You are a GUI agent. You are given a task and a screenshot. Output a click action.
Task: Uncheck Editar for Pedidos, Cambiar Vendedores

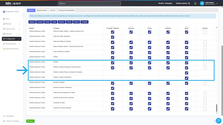(186, 78)
